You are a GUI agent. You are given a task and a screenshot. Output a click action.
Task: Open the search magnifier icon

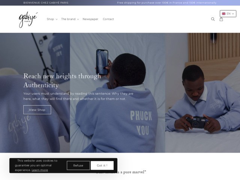point(213,19)
